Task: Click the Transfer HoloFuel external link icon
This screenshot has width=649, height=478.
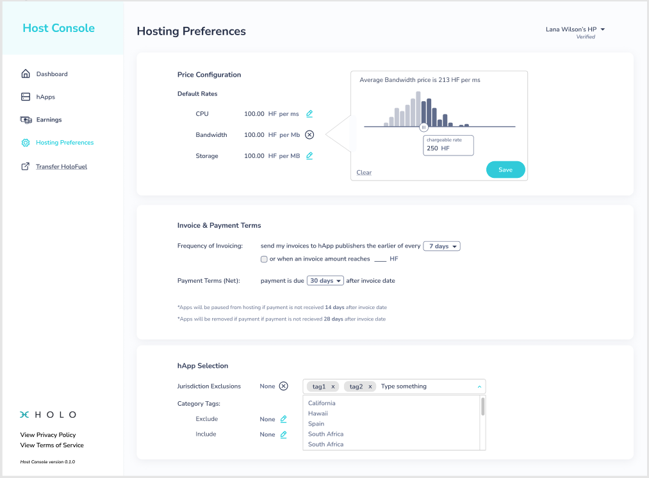Action: [25, 166]
